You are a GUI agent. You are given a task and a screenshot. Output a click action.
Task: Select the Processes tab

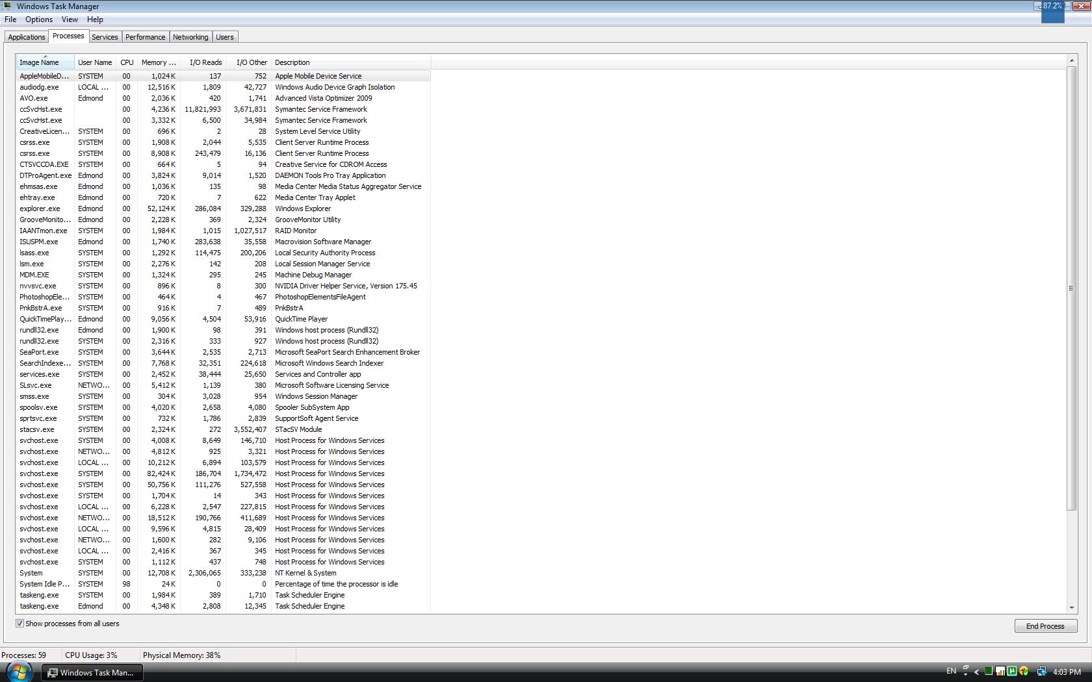[x=68, y=36]
